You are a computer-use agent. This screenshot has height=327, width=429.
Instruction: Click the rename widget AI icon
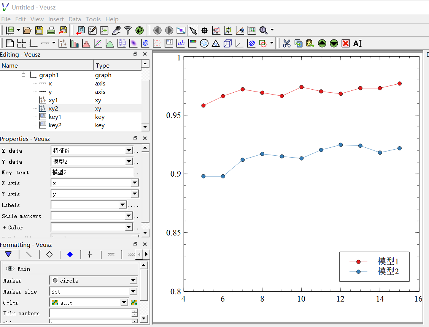357,43
